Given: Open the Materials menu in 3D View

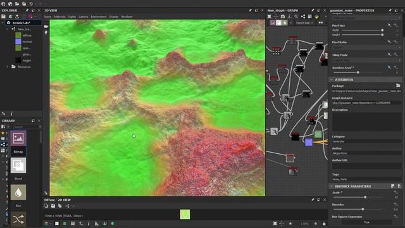Looking at the screenshot, I should pos(60,16).
